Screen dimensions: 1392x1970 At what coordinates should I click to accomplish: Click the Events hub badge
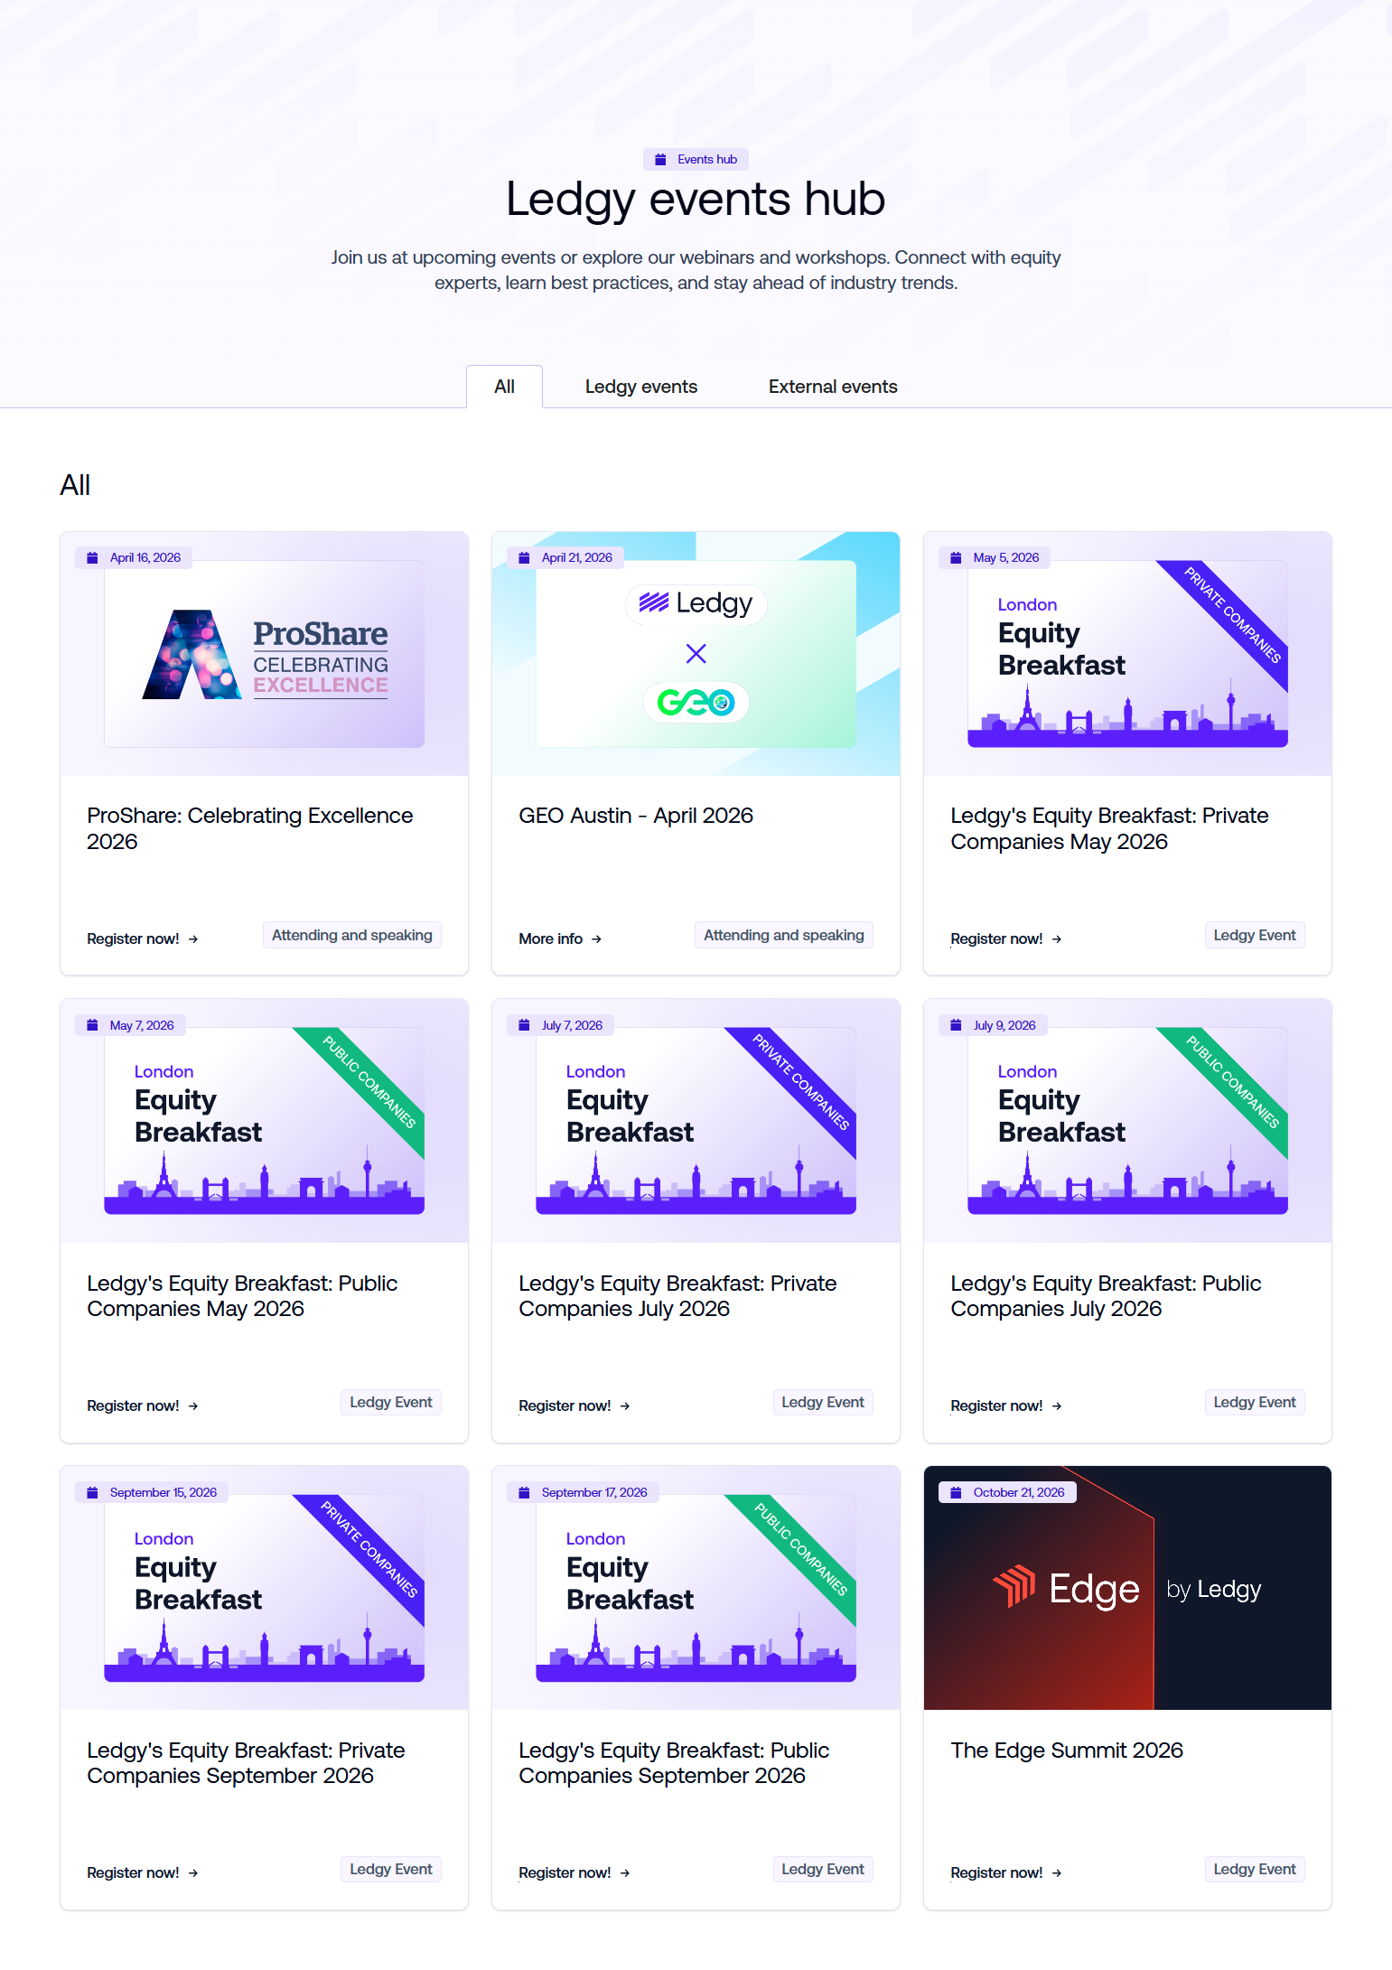pyautogui.click(x=696, y=159)
